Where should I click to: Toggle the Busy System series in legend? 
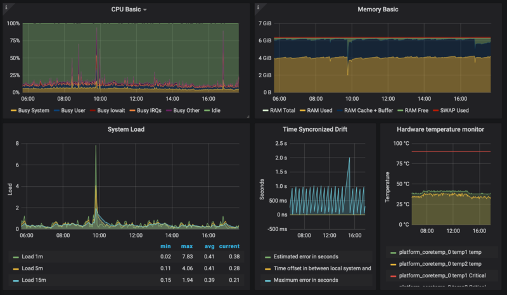click(34, 111)
